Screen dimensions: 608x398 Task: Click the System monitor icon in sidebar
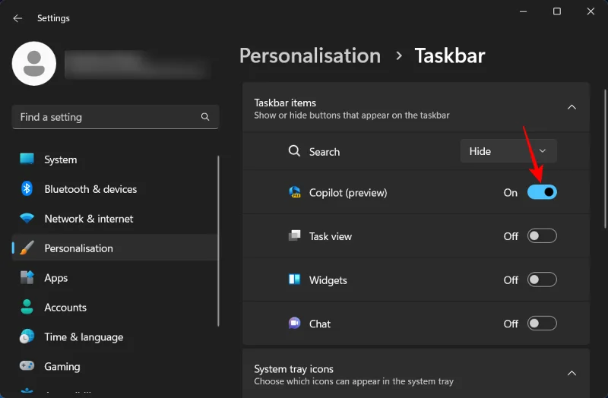pyautogui.click(x=27, y=159)
